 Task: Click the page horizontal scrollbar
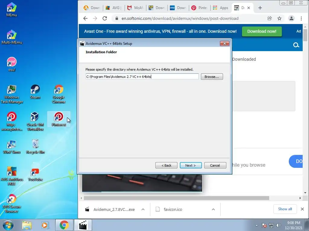pyautogui.click(x=176, y=198)
